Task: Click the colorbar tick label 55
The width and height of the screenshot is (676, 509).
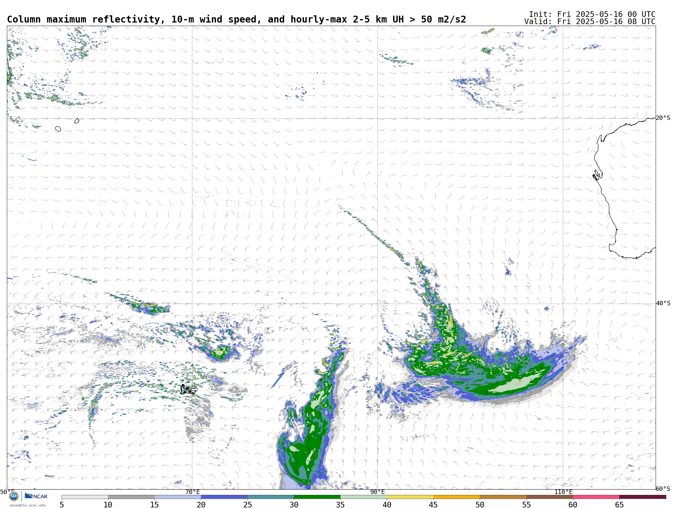Action: point(526,505)
